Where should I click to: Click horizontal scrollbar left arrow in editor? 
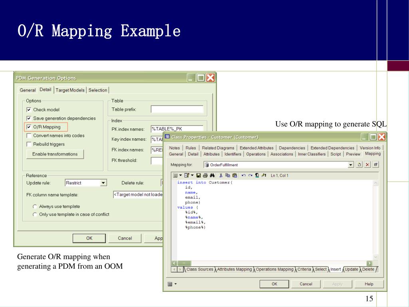click(x=174, y=263)
